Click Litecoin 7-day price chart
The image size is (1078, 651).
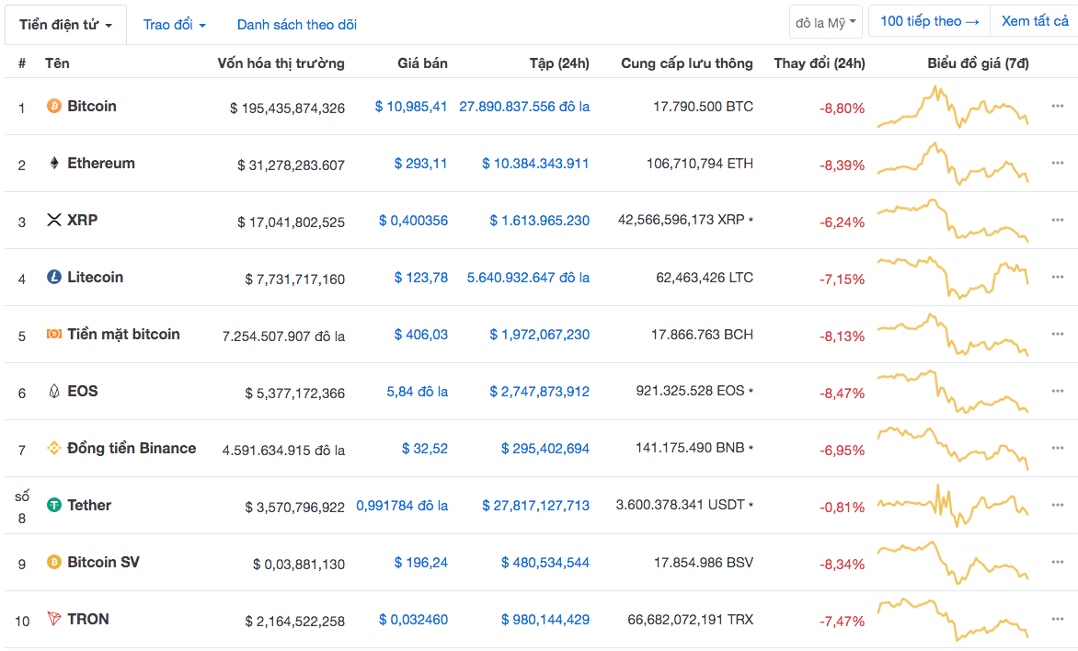(952, 278)
